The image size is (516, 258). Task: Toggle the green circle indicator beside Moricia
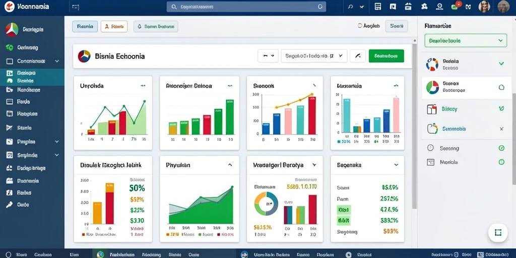501,162
